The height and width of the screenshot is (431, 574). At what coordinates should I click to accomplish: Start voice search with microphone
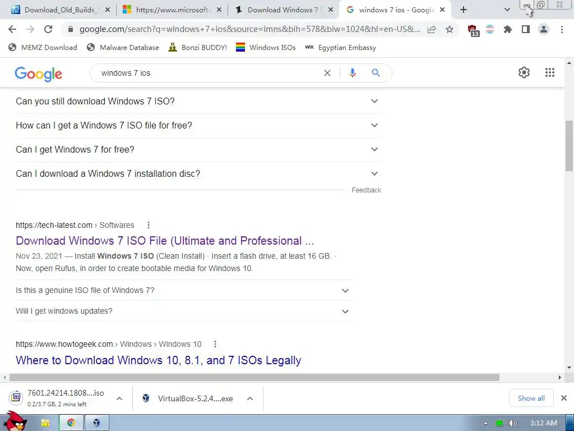coord(353,73)
